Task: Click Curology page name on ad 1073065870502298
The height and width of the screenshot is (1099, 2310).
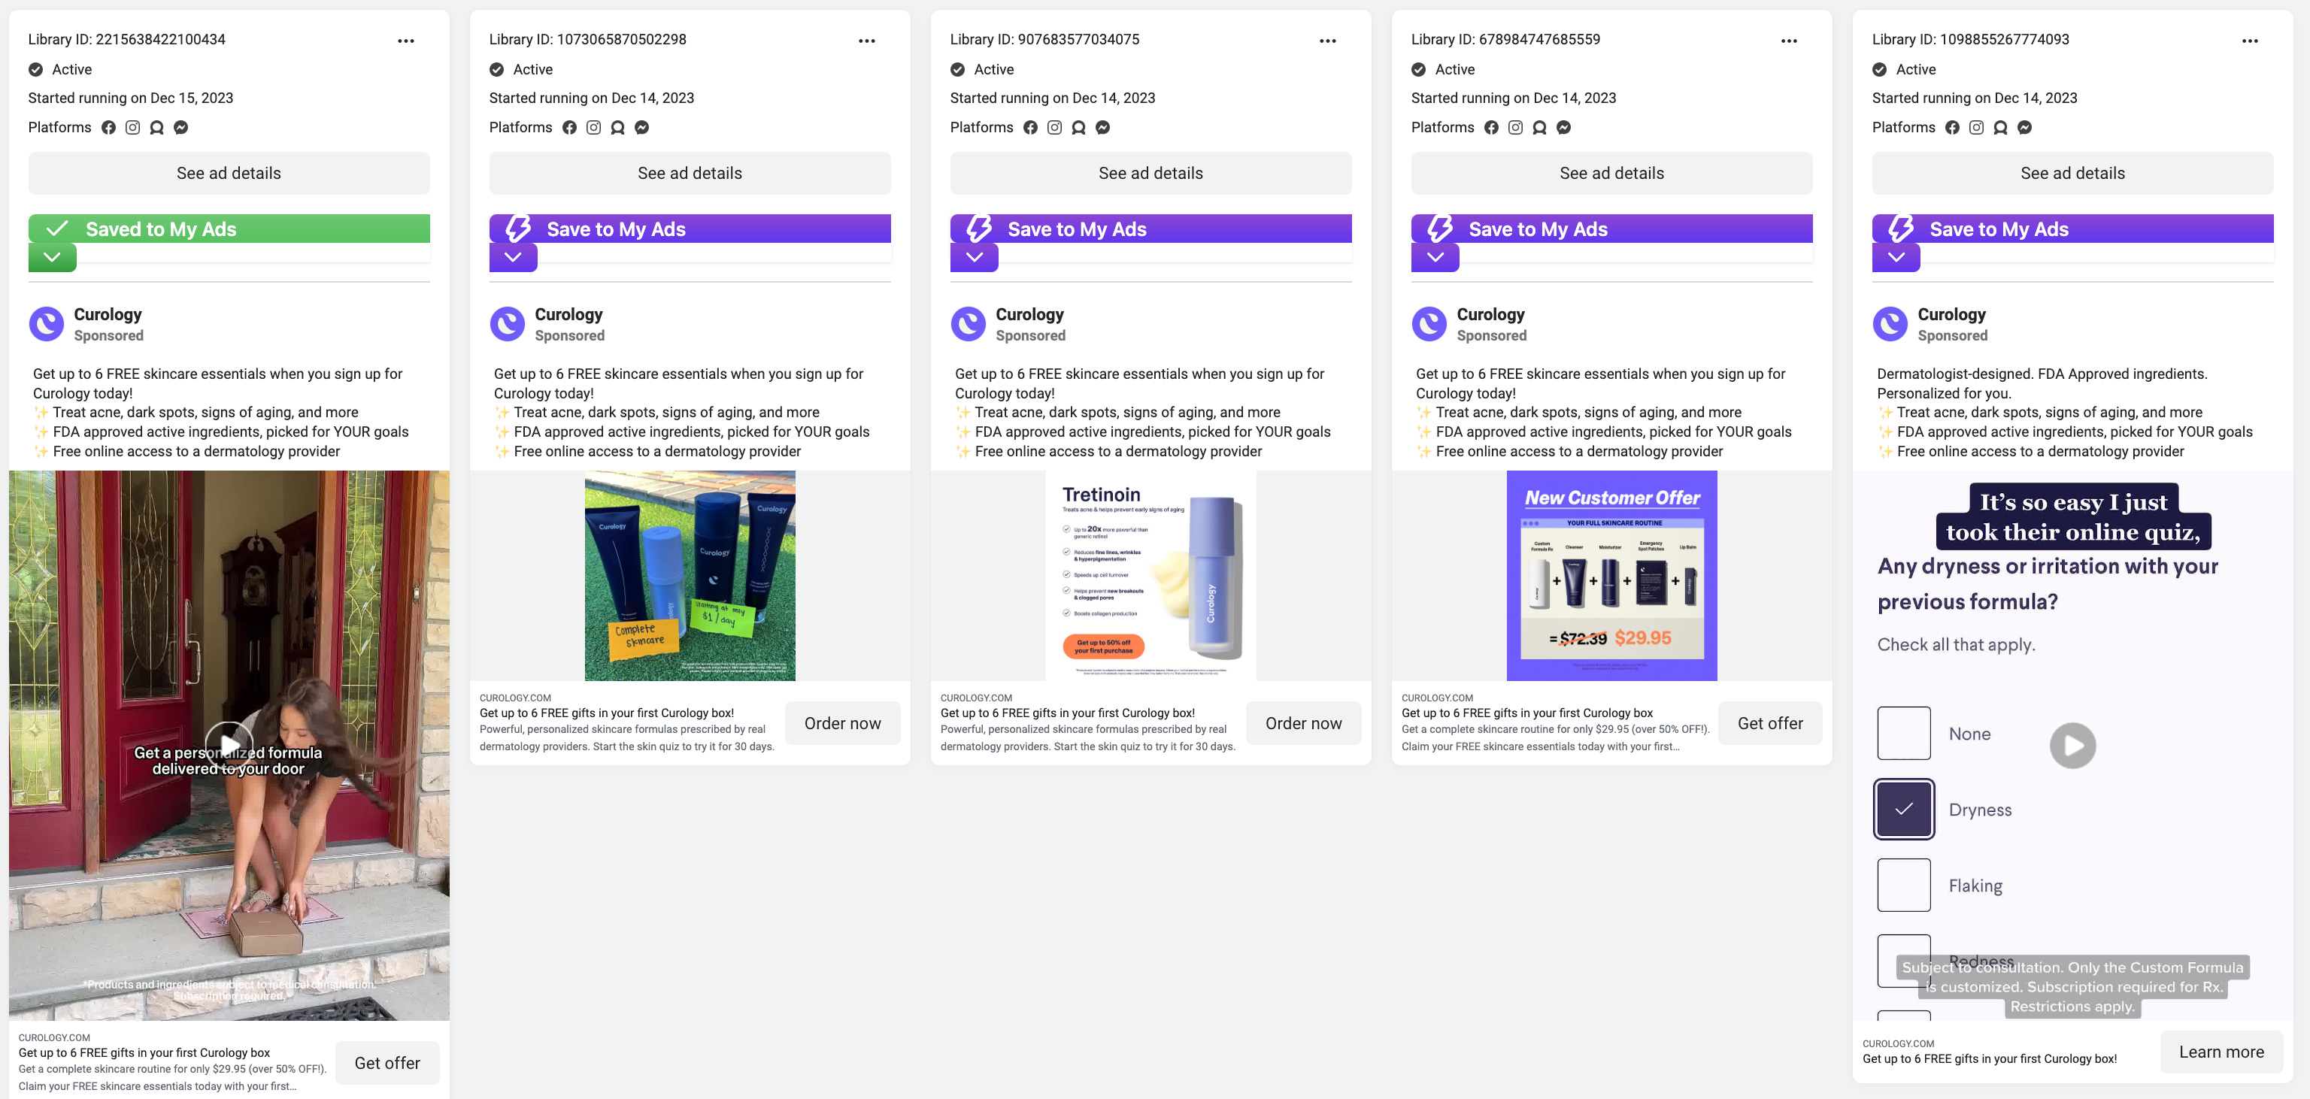Action: pos(568,315)
